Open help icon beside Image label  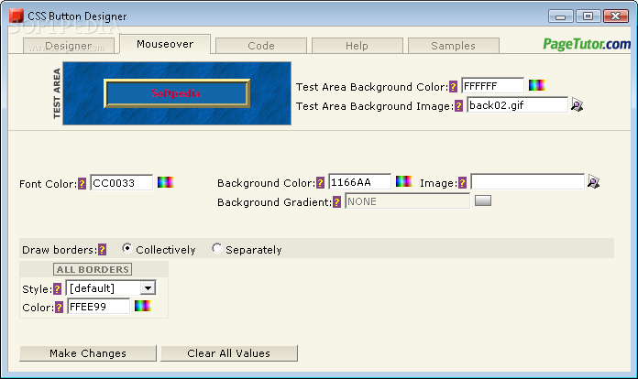[x=462, y=183]
